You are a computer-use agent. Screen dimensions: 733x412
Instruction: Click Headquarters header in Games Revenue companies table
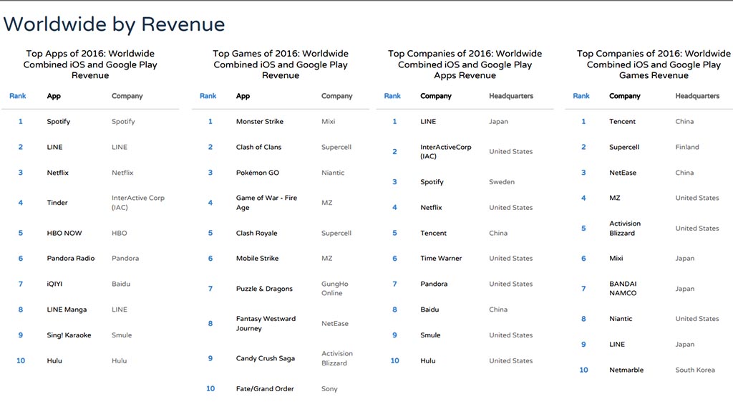(697, 96)
